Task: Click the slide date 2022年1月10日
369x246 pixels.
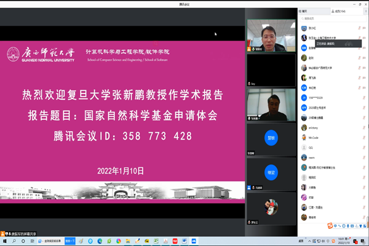Action: 121,171
